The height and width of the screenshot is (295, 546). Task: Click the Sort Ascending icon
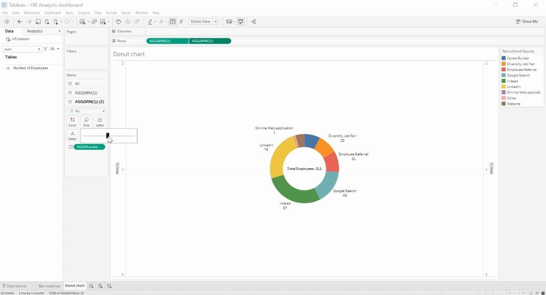coord(128,21)
